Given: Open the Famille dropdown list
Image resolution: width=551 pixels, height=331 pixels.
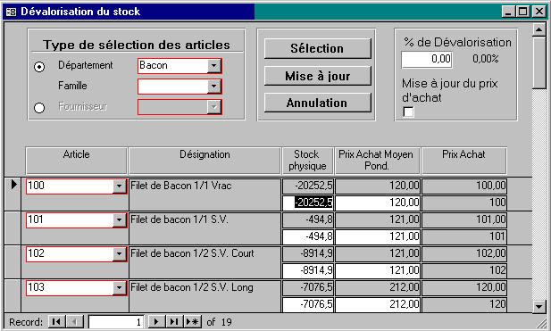Looking at the screenshot, I should [x=214, y=87].
